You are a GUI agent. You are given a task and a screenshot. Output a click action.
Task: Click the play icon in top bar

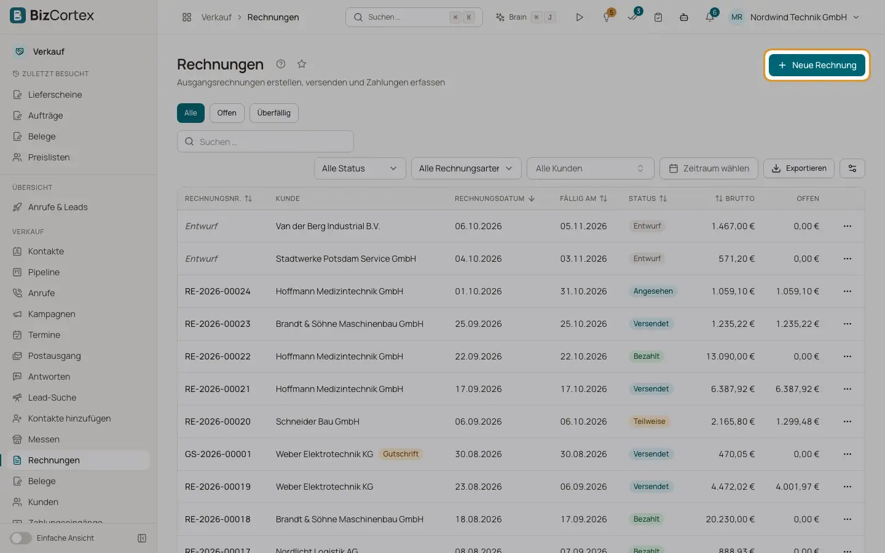coord(579,17)
